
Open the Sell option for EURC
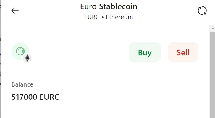[183, 52]
